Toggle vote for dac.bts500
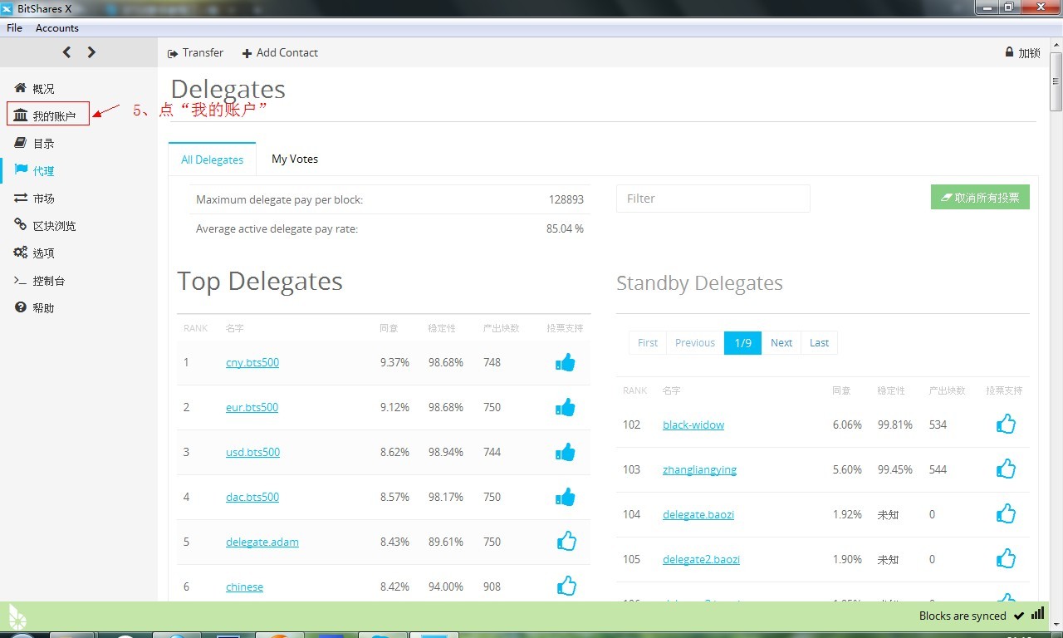 coord(566,497)
